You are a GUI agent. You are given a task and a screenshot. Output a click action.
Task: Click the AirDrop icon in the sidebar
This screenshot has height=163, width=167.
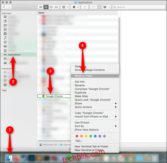click(x=5, y=59)
